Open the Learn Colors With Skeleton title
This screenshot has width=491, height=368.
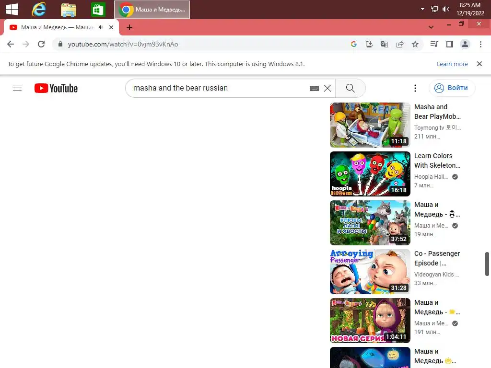[x=437, y=161]
